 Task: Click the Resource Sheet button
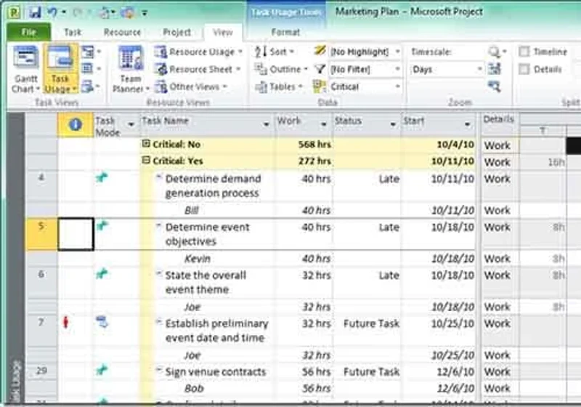click(197, 69)
